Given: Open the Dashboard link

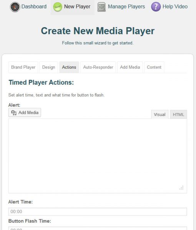Looking at the screenshot, I should coord(34,7).
